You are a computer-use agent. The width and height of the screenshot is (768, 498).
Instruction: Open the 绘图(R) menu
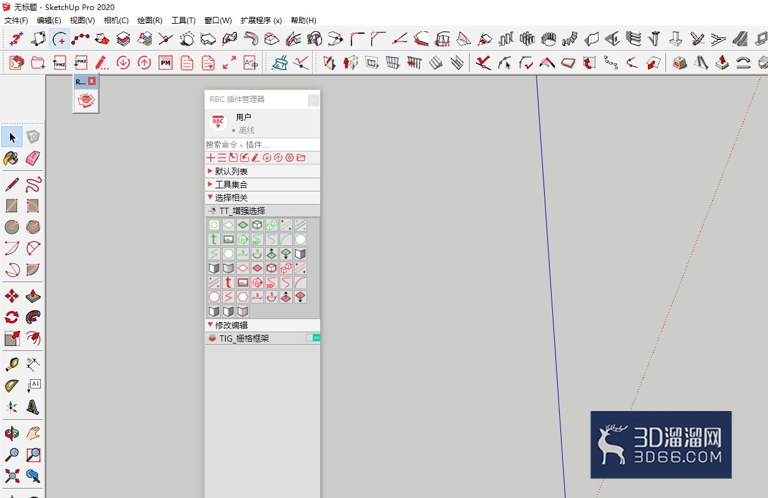point(149,21)
